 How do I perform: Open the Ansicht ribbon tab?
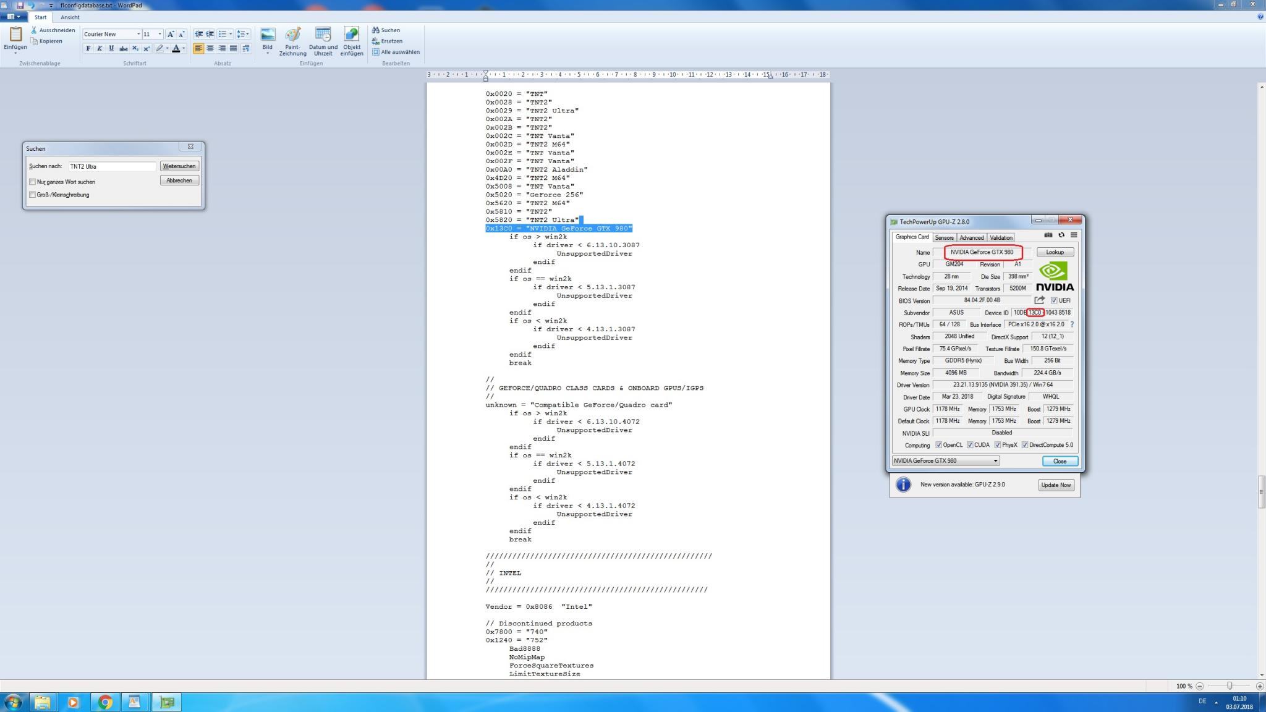70,17
